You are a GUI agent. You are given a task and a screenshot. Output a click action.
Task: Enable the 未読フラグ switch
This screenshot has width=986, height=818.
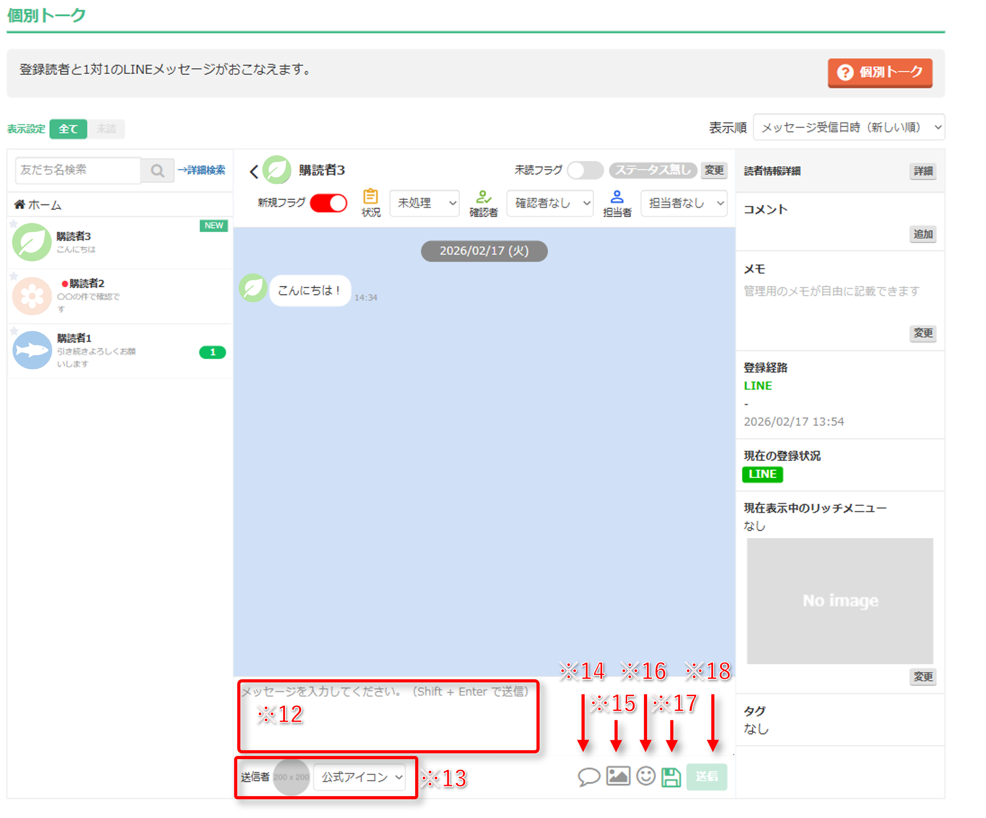pyautogui.click(x=585, y=170)
